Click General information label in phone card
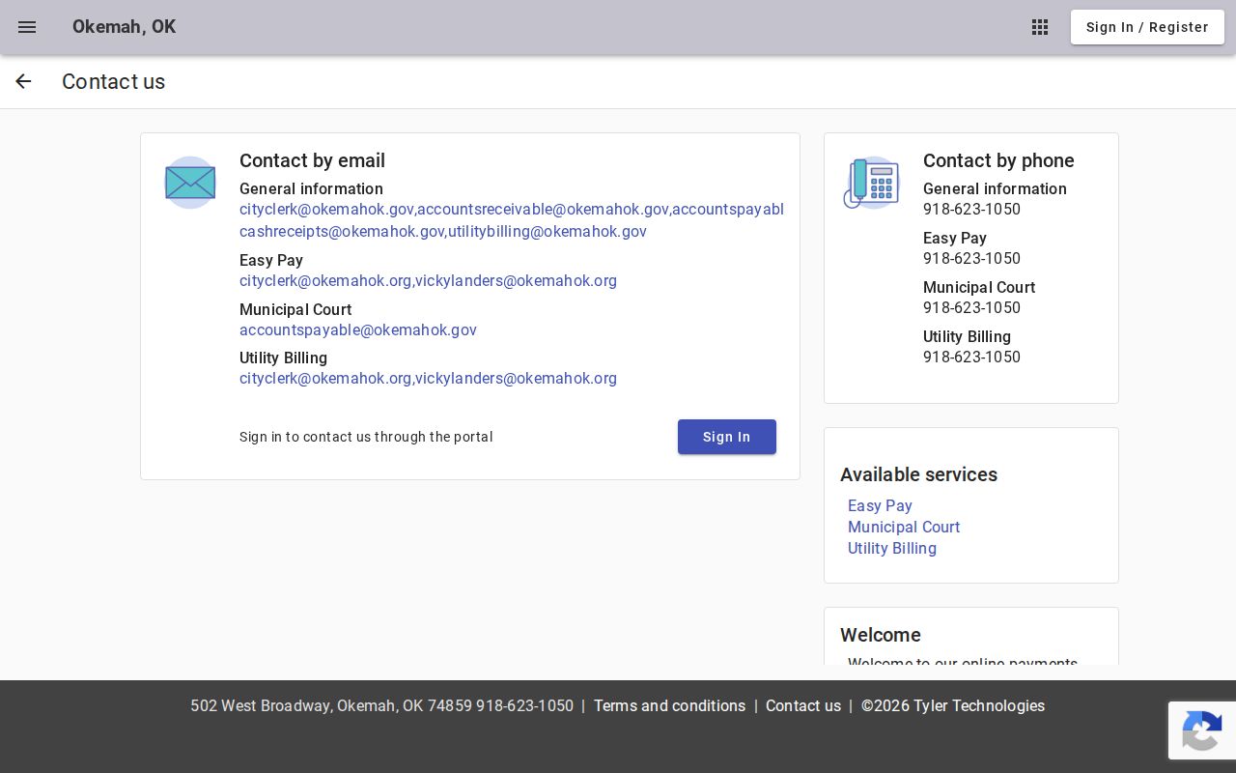1236x773 pixels. [995, 188]
